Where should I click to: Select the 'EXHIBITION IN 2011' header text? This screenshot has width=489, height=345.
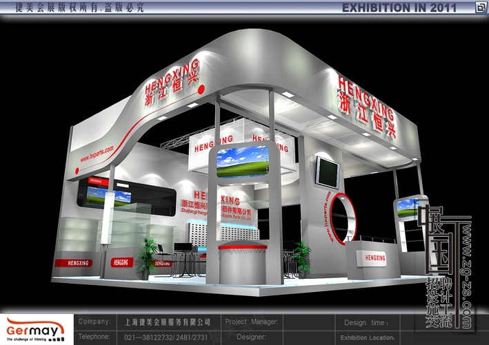(399, 8)
